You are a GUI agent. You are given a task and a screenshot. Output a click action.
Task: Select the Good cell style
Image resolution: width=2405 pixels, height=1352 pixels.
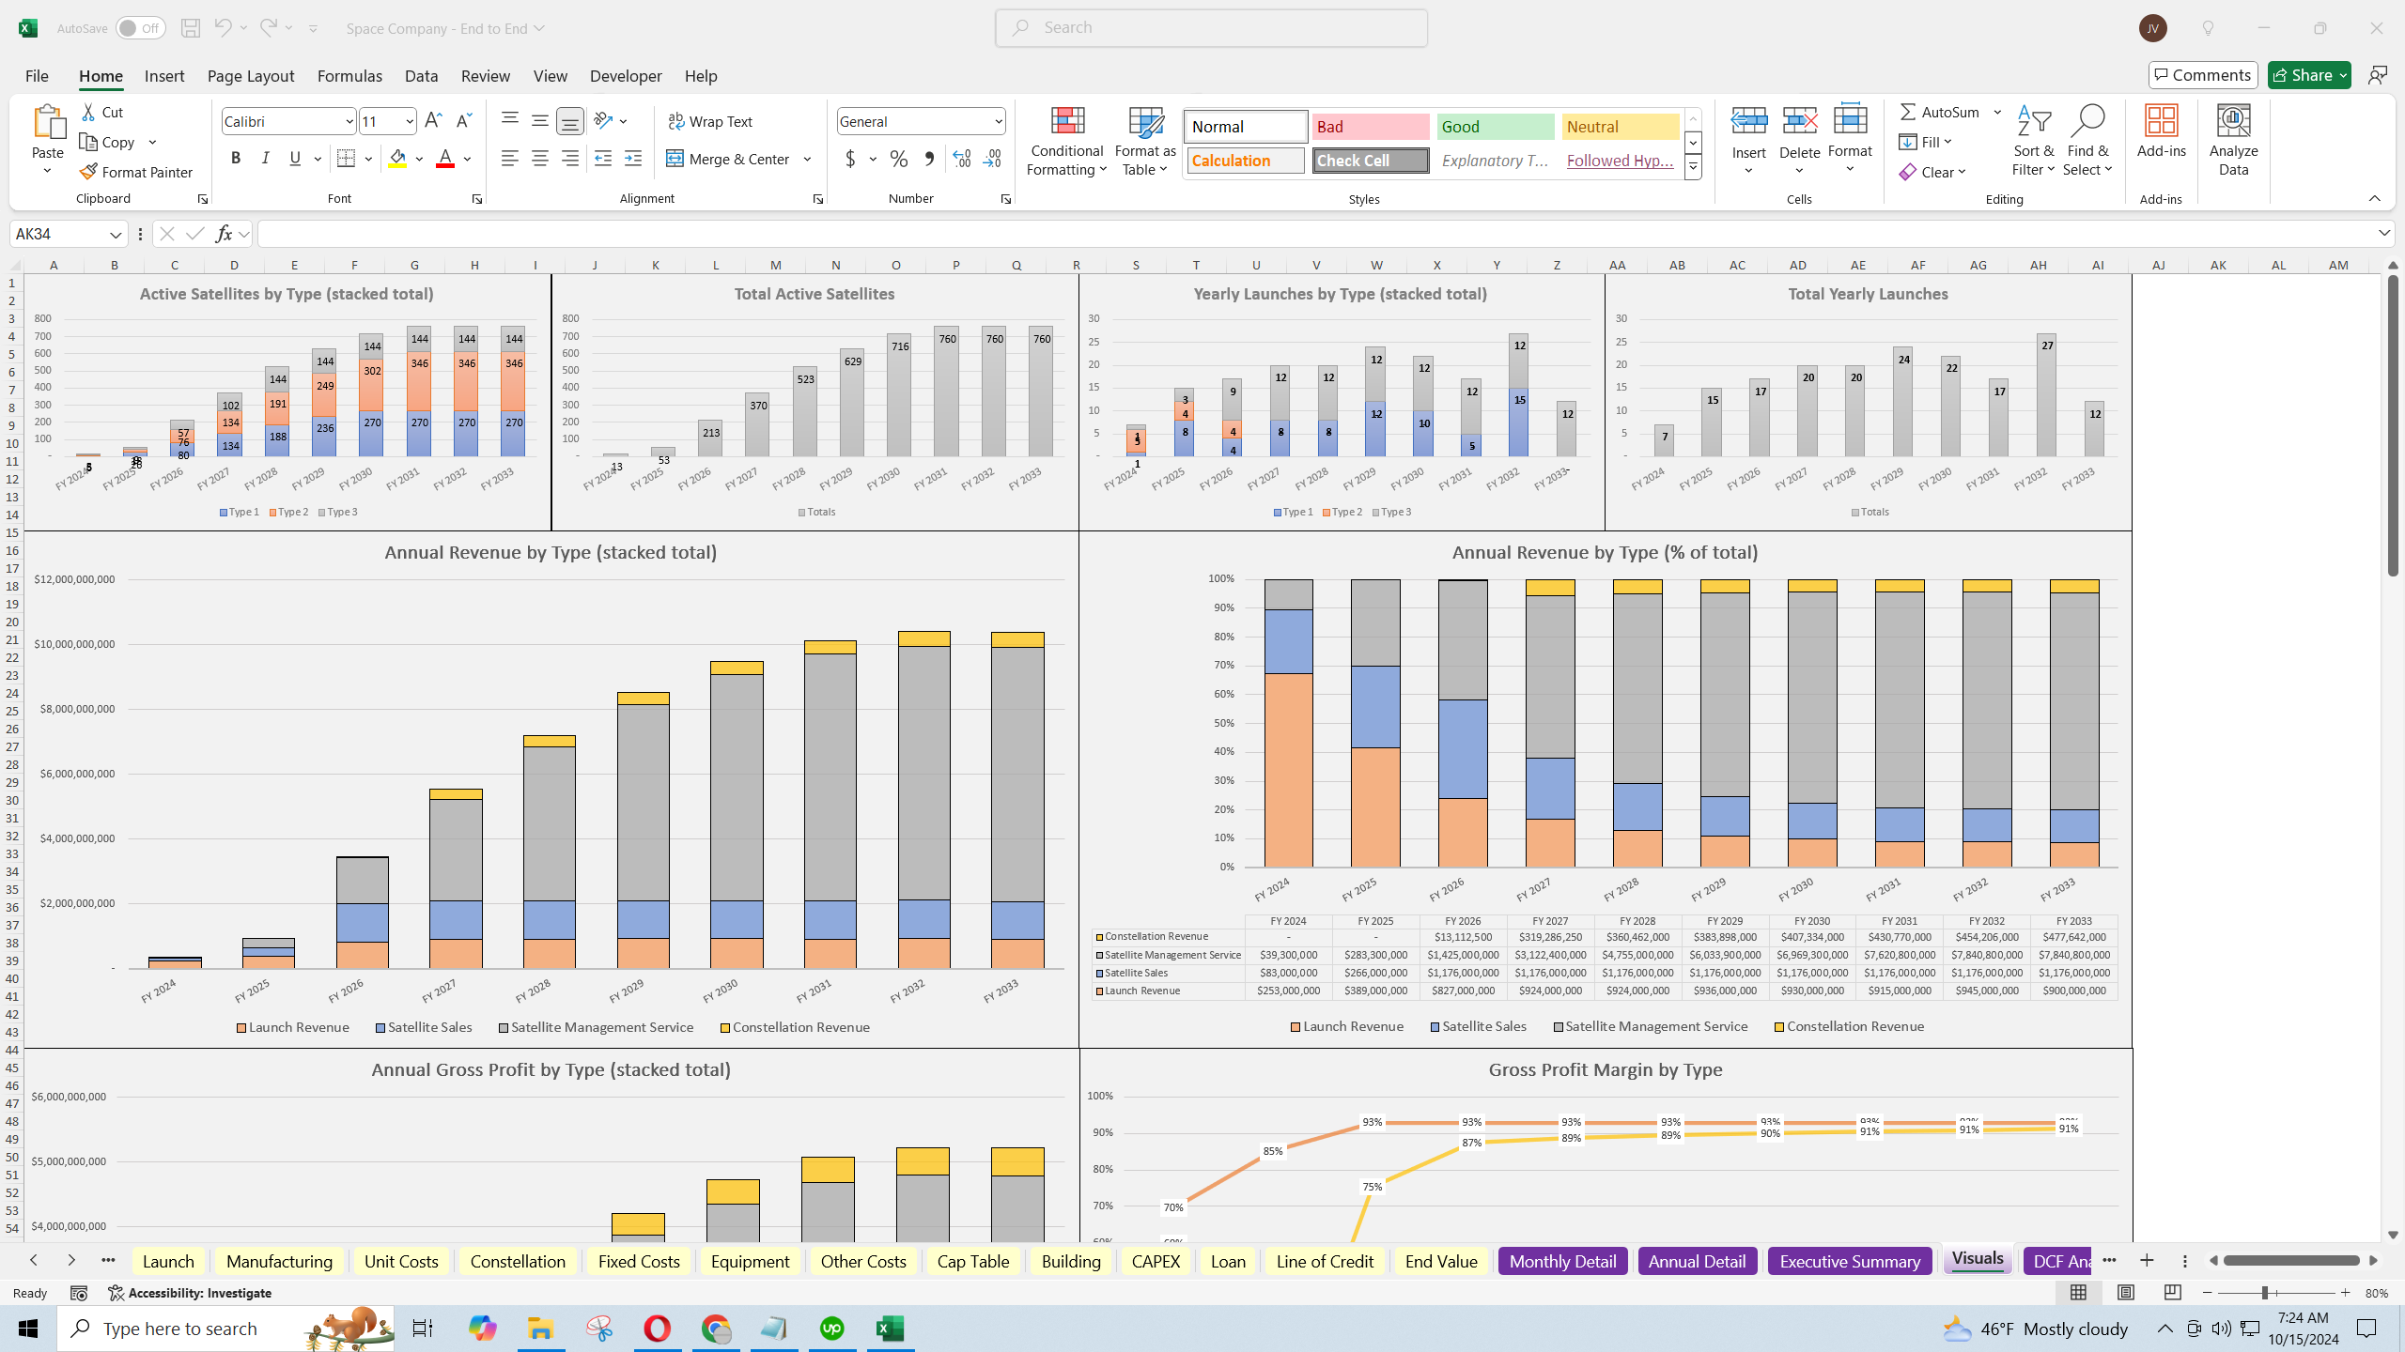1496,127
